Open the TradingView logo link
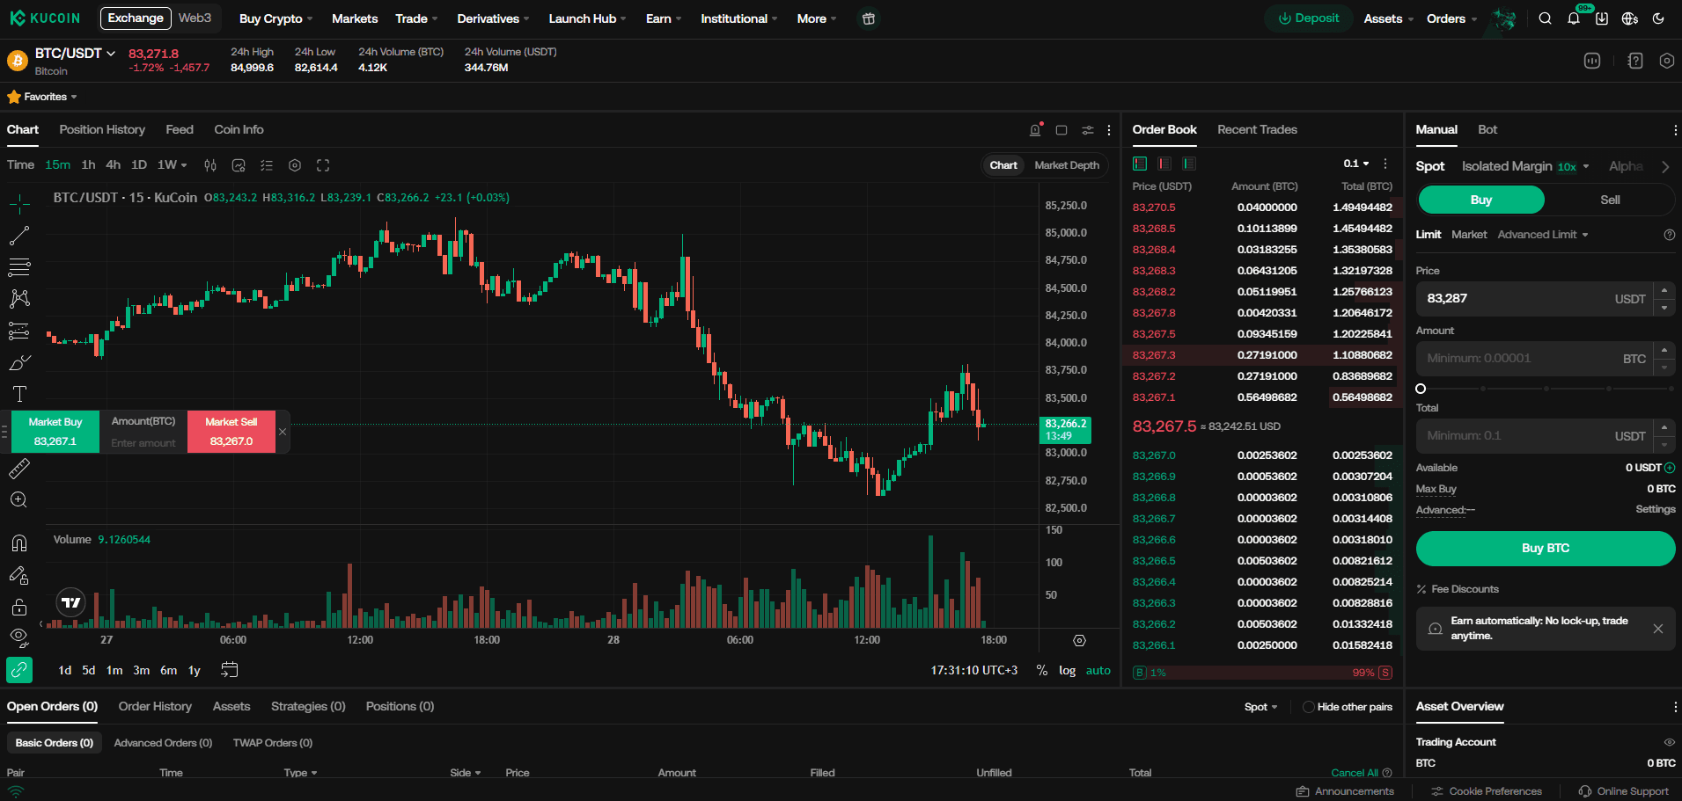The height and width of the screenshot is (801, 1682). (x=71, y=602)
